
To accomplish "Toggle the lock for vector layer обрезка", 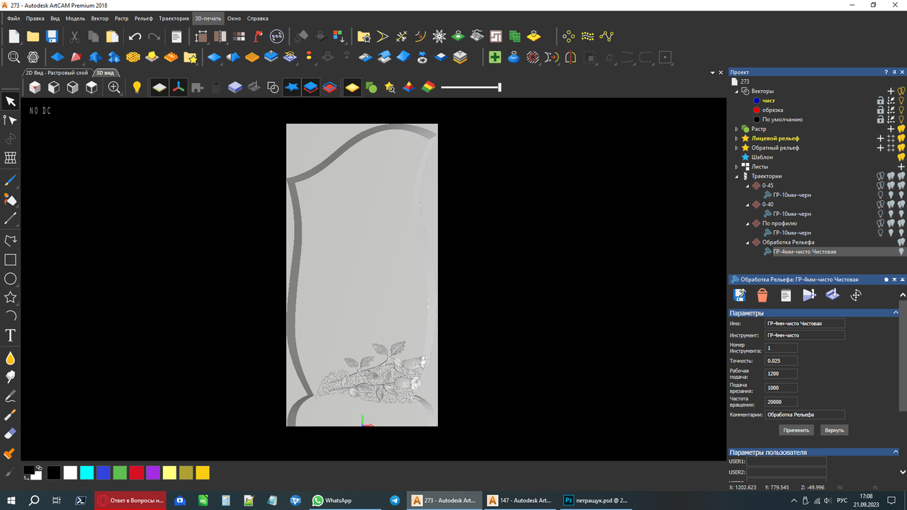I will (881, 110).
